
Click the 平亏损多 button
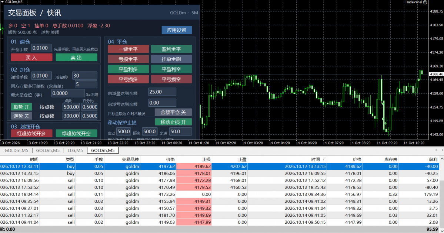[128, 79]
